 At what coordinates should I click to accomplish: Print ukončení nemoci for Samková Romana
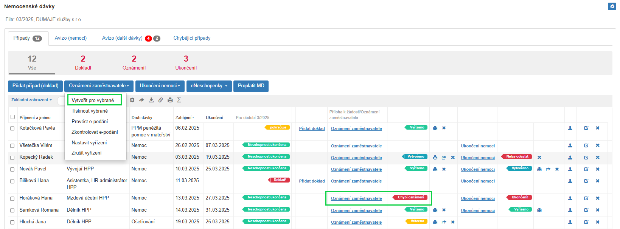tap(539, 210)
